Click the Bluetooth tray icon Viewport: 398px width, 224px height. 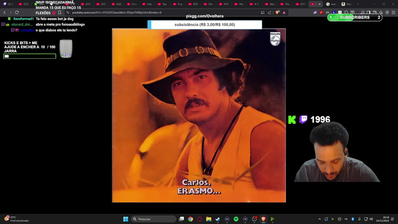(353, 219)
